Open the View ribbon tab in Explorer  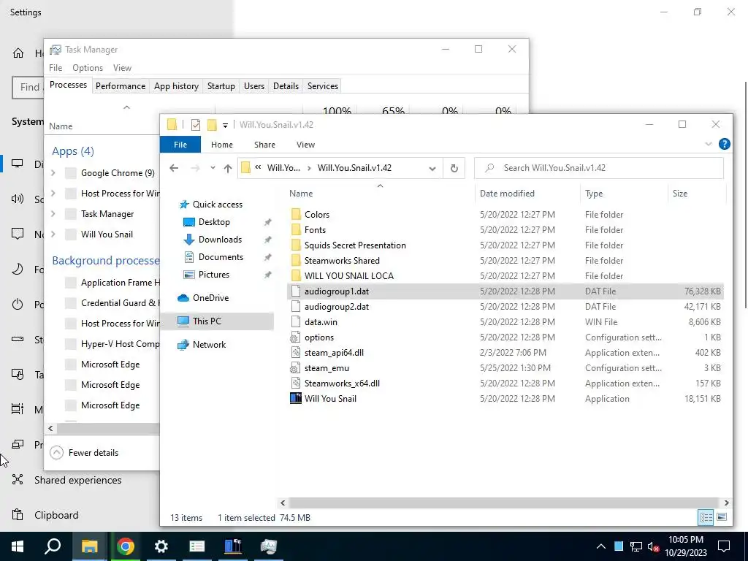pyautogui.click(x=305, y=145)
